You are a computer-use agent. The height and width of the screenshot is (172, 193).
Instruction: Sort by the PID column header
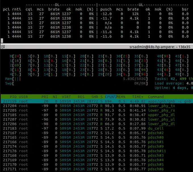click(13, 97)
